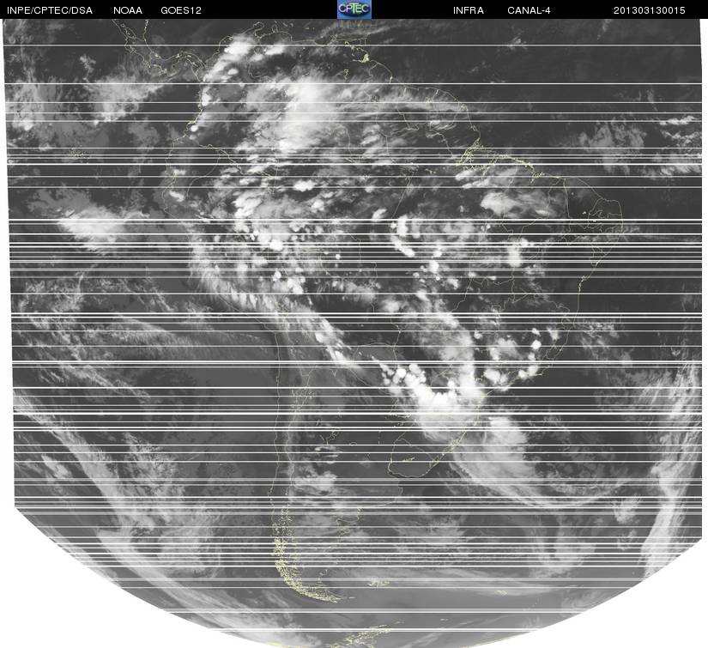Screen dimensions: 708x648
Task: Click the CPTEC logo in header
Action: [354, 9]
